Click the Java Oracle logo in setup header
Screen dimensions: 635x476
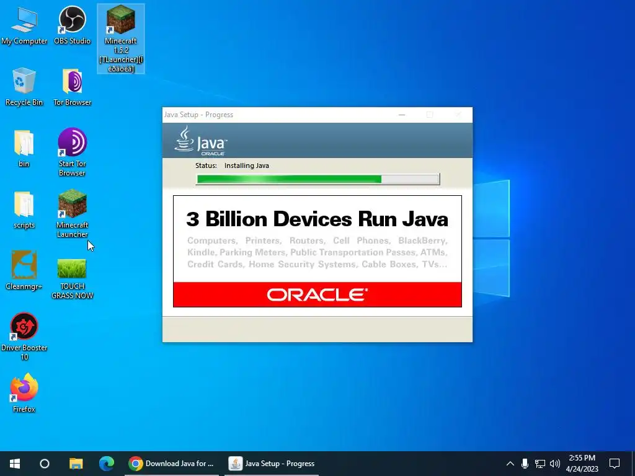pyautogui.click(x=201, y=141)
